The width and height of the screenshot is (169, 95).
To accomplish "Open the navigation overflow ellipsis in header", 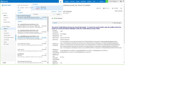I will pos(97,2).
